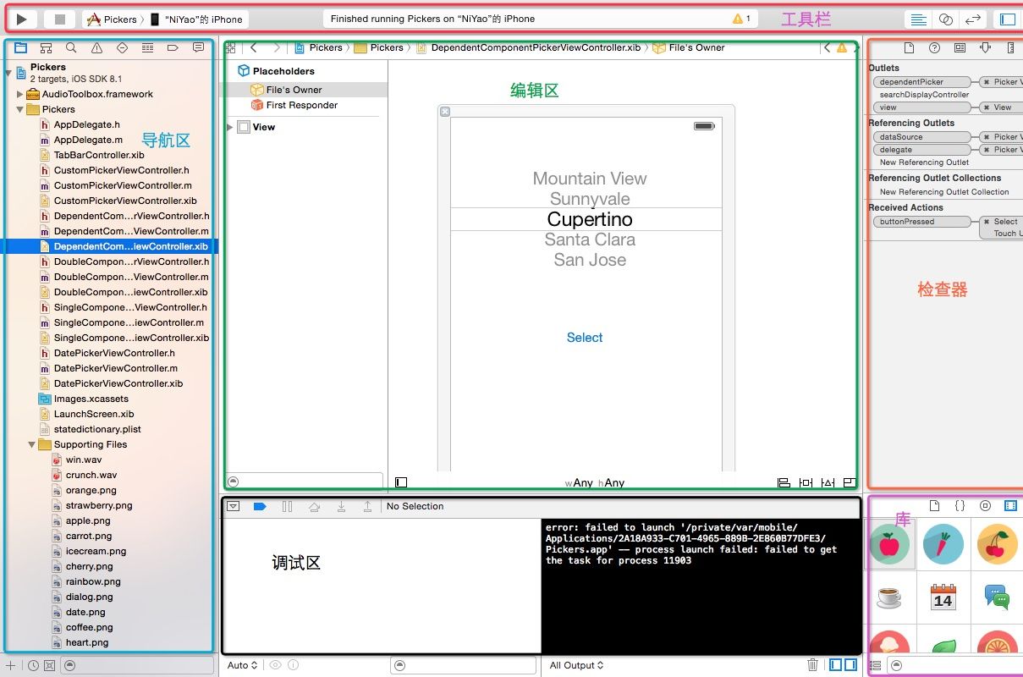The image size is (1023, 677).
Task: Run the Pickers app with the play button
Action: pyautogui.click(x=23, y=19)
